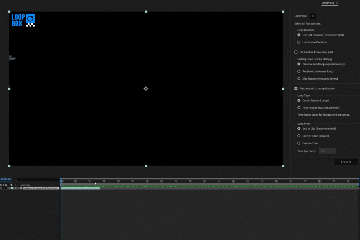Click the top-center layer bounding handle

(146, 12)
